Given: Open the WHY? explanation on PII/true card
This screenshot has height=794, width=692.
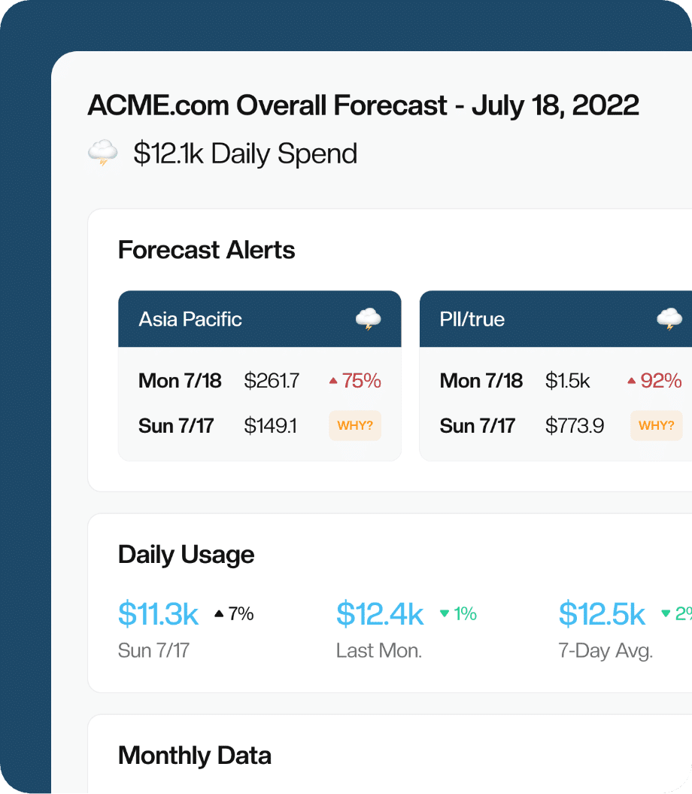Looking at the screenshot, I should (x=656, y=425).
